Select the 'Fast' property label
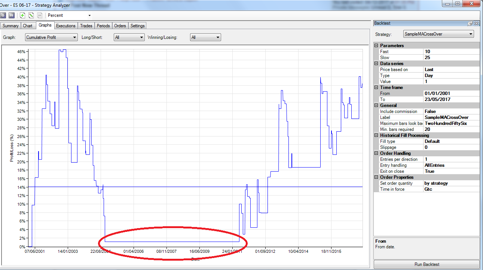 pos(384,52)
